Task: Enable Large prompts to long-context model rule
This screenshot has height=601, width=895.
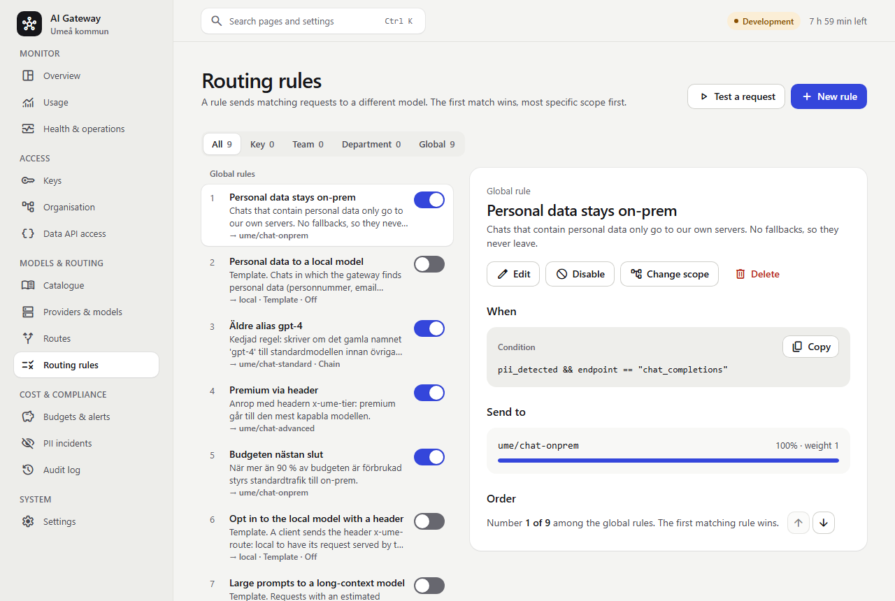Action: 429,586
